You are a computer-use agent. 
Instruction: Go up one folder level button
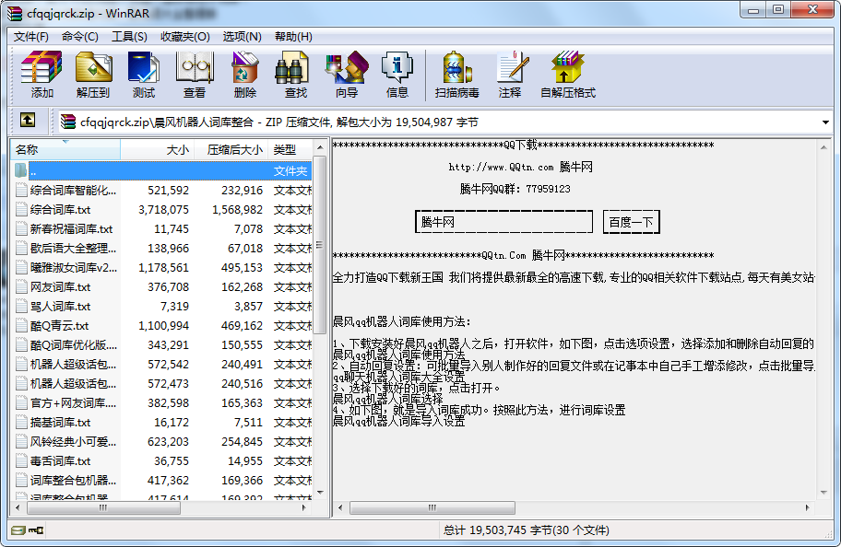(x=28, y=120)
